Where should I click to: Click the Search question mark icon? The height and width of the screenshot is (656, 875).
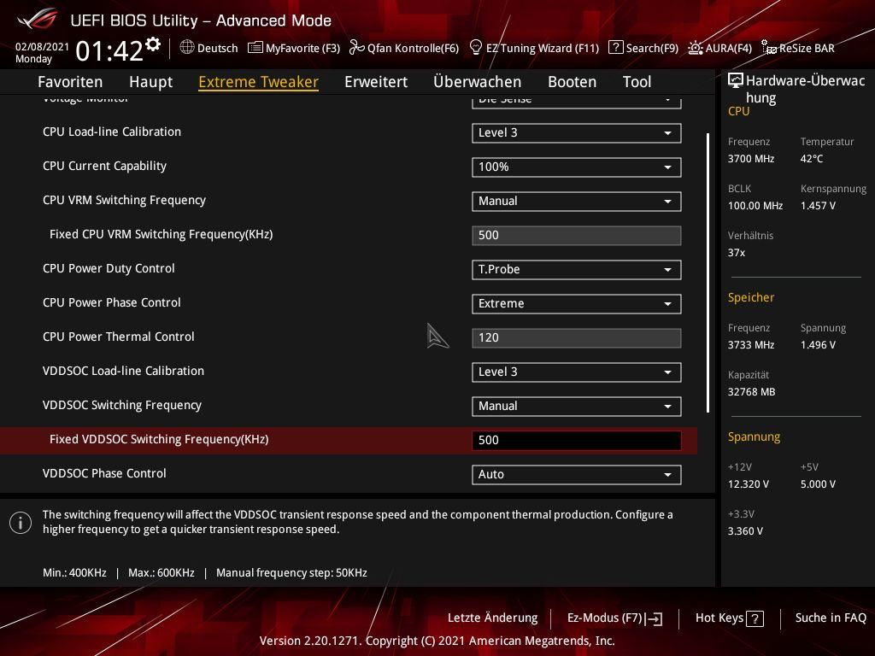coord(615,48)
